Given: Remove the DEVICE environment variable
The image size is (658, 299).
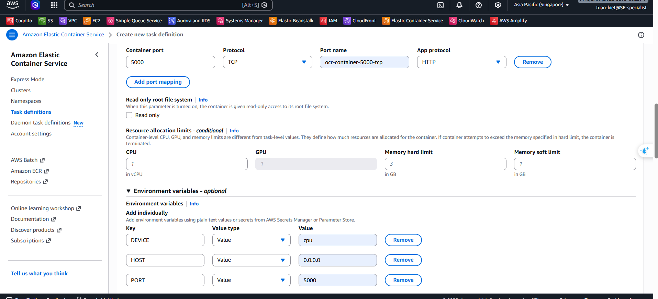Looking at the screenshot, I should 403,240.
